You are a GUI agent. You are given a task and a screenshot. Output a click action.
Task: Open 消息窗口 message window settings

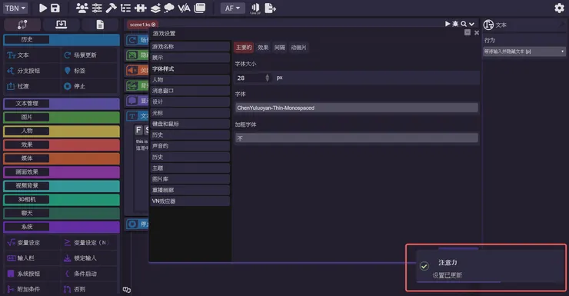pos(190,91)
